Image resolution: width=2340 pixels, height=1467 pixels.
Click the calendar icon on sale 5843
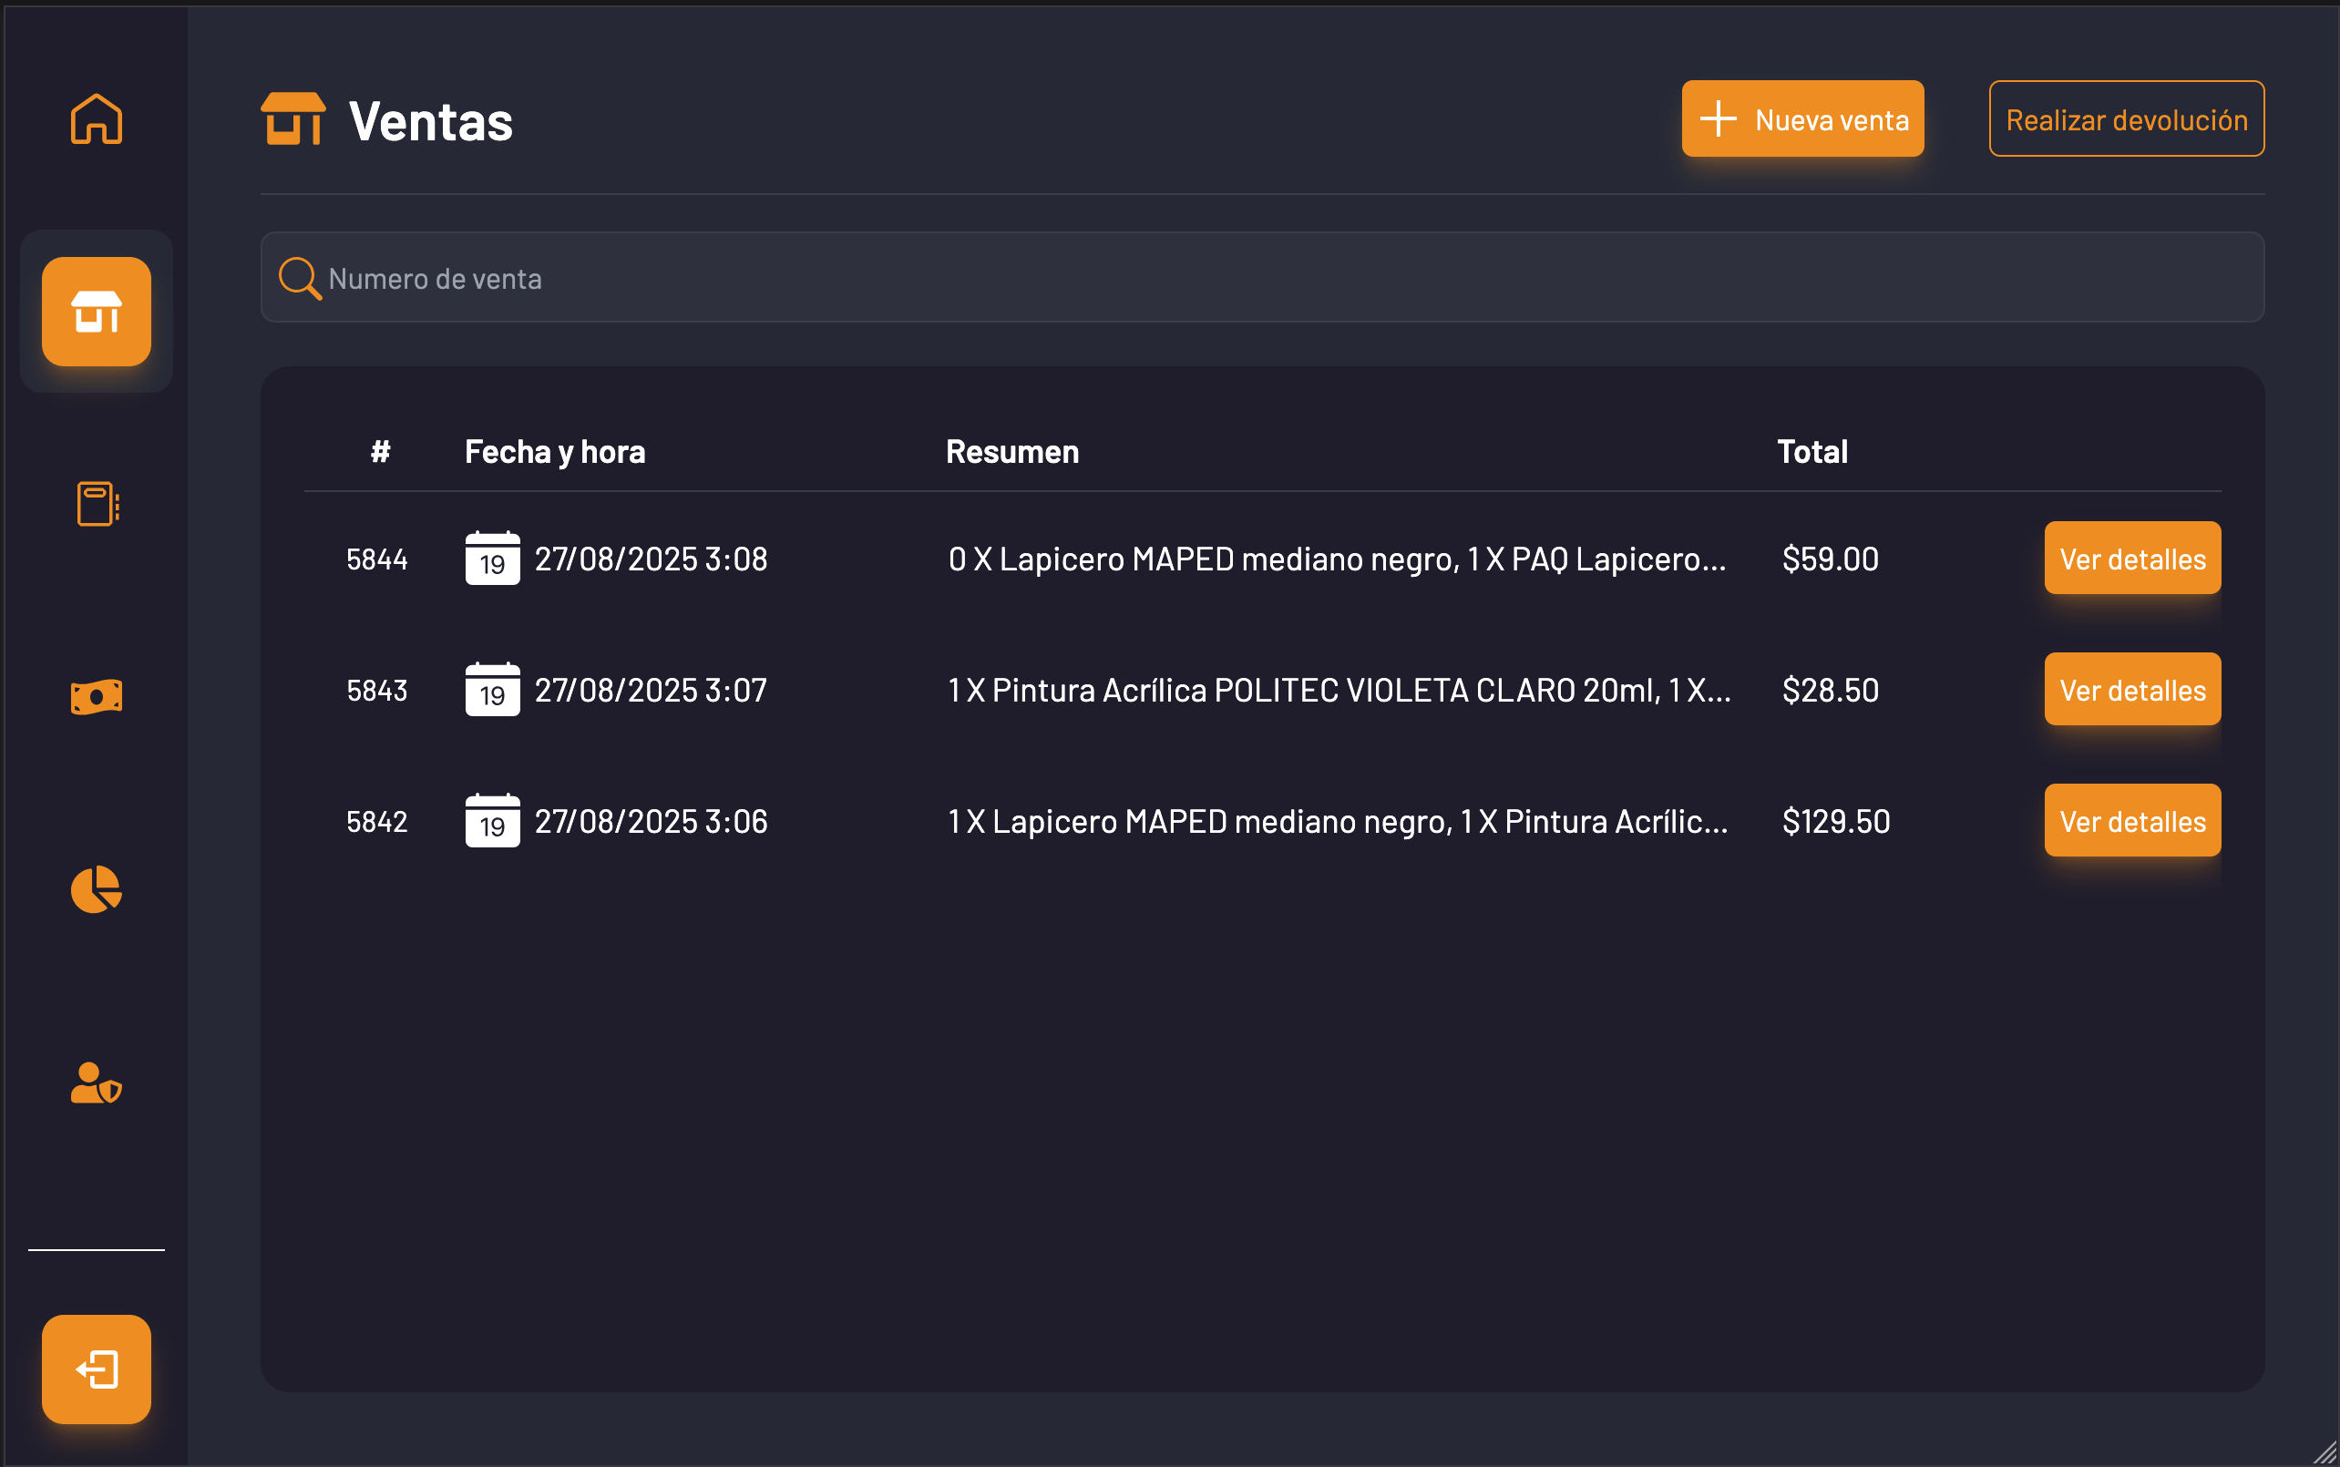point(494,690)
